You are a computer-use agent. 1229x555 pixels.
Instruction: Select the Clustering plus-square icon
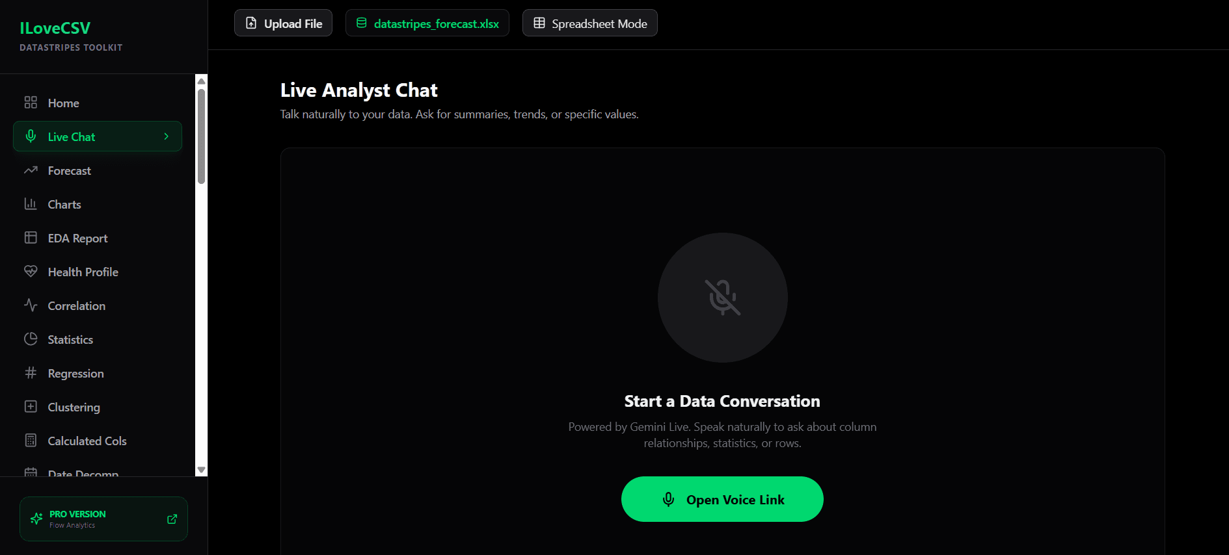click(31, 406)
